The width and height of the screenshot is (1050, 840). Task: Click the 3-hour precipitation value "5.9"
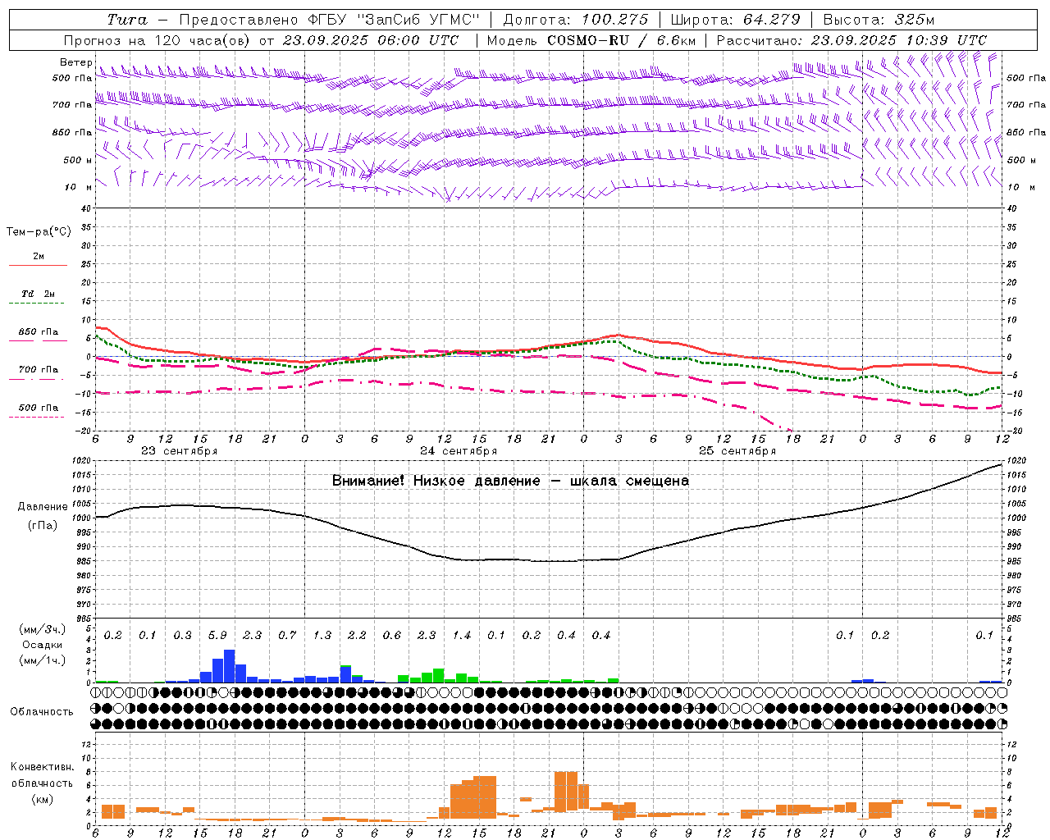217,636
